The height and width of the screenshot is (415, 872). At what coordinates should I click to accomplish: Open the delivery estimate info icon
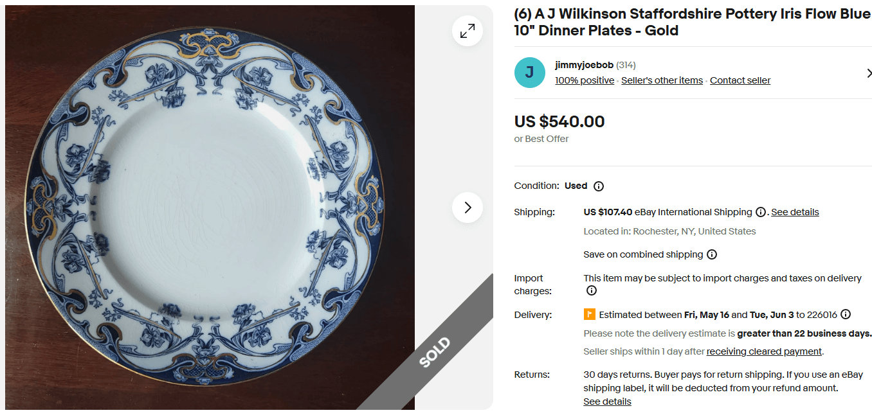pyautogui.click(x=845, y=314)
